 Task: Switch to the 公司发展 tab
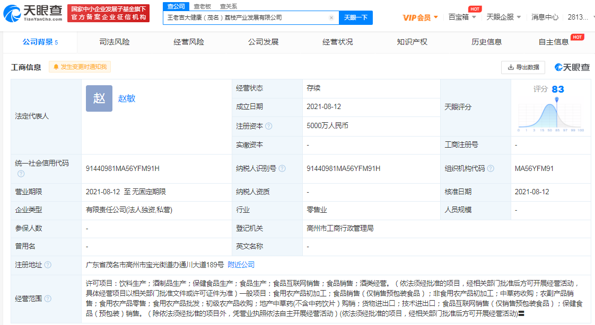pos(264,42)
